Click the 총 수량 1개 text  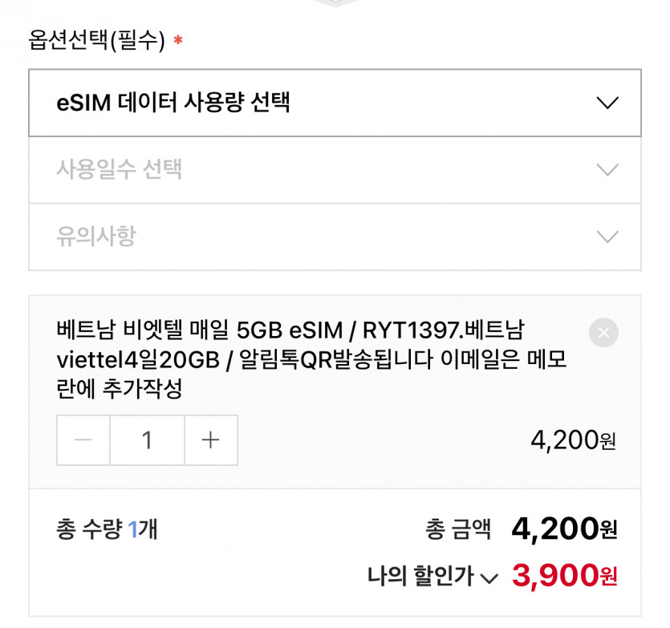pyautogui.click(x=107, y=529)
